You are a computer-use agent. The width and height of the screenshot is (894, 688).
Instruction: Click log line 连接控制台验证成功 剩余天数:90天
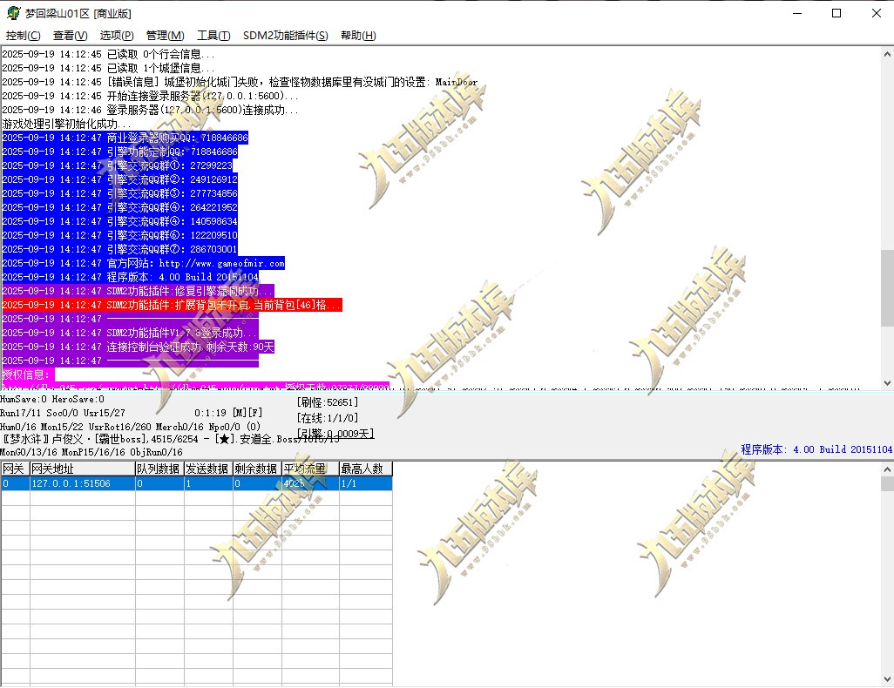click(x=138, y=347)
